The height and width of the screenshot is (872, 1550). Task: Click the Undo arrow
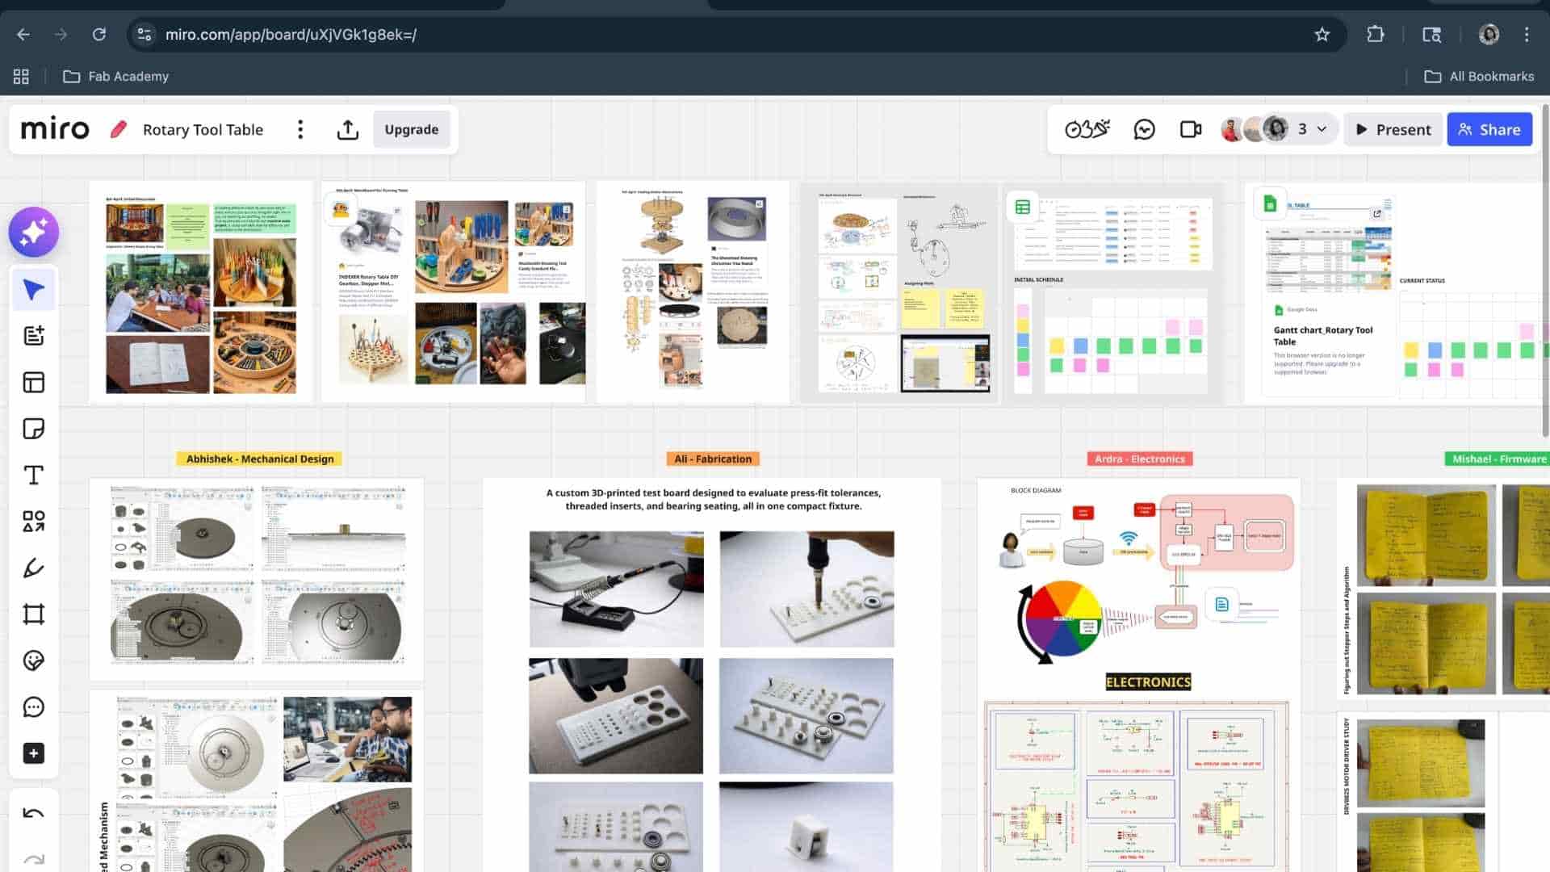[33, 813]
